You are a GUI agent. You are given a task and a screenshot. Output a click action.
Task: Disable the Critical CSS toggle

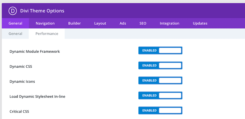[160, 110]
